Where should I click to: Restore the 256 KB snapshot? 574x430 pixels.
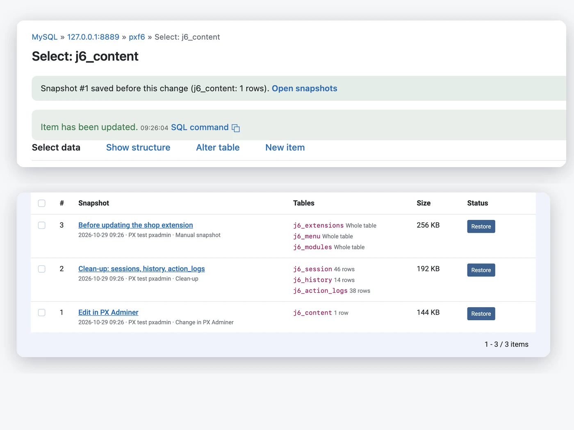481,226
